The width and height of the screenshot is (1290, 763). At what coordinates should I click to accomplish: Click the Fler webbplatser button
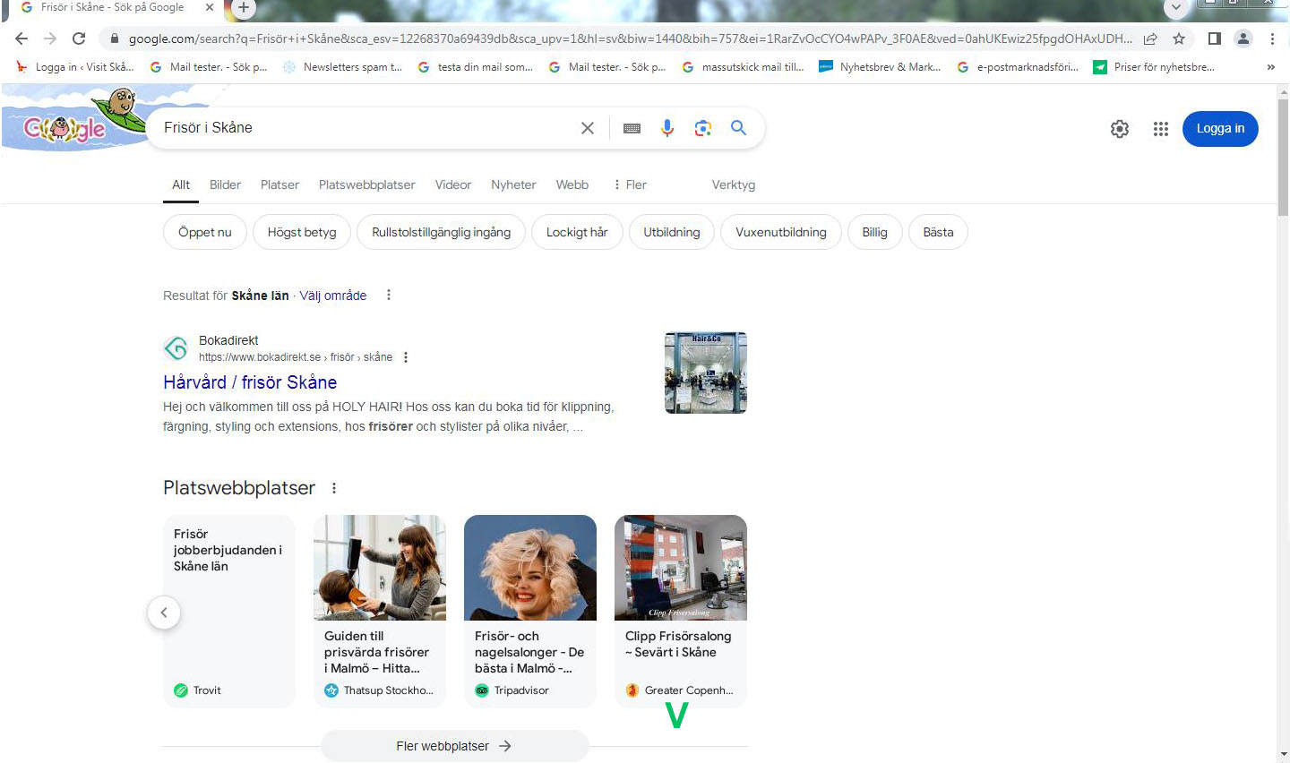click(x=455, y=746)
